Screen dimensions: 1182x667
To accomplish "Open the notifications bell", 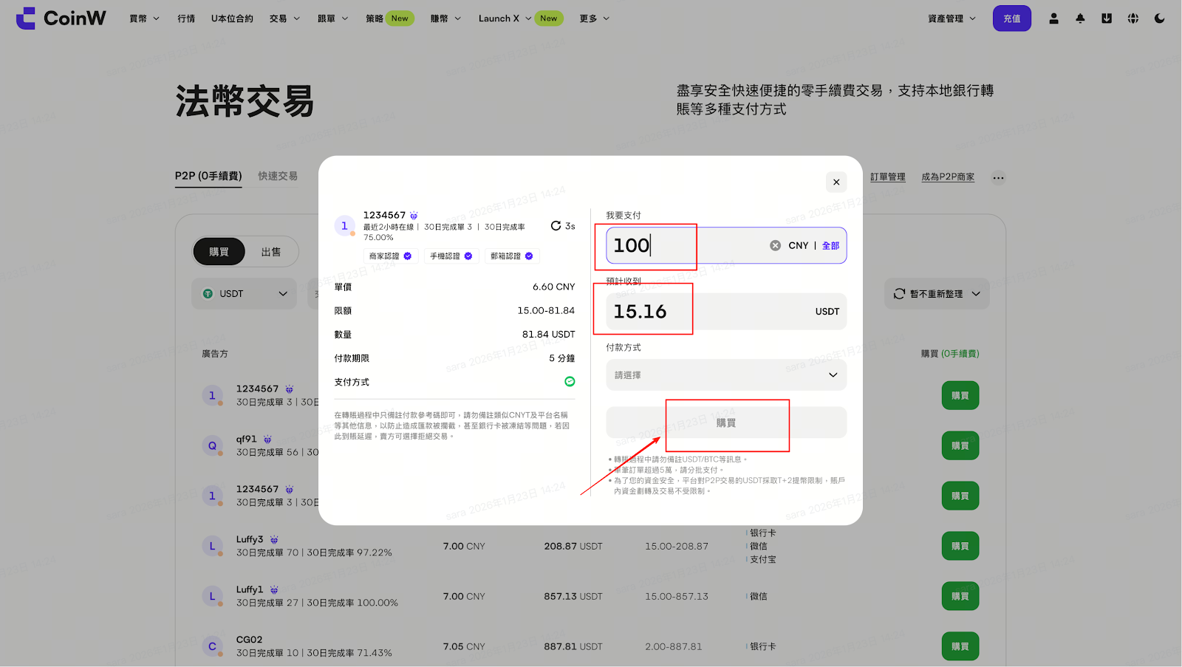I will point(1080,18).
